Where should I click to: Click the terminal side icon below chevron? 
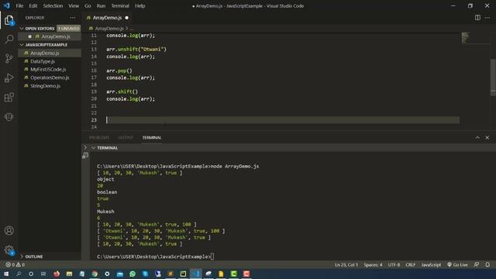point(85,156)
